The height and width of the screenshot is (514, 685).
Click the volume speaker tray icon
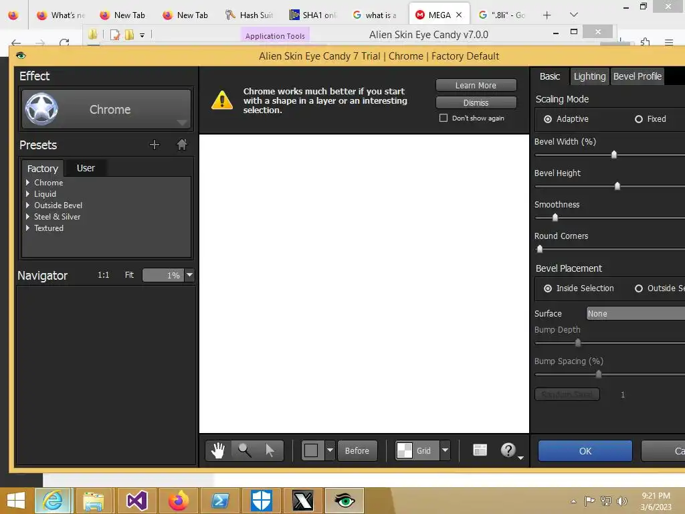click(x=622, y=501)
